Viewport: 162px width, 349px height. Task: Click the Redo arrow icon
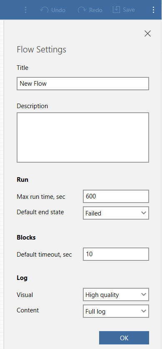click(x=82, y=10)
